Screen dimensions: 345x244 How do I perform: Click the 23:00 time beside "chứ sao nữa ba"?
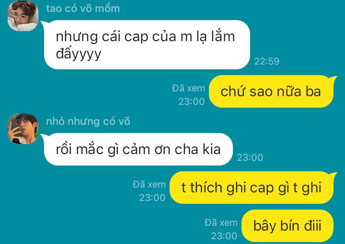point(191,101)
